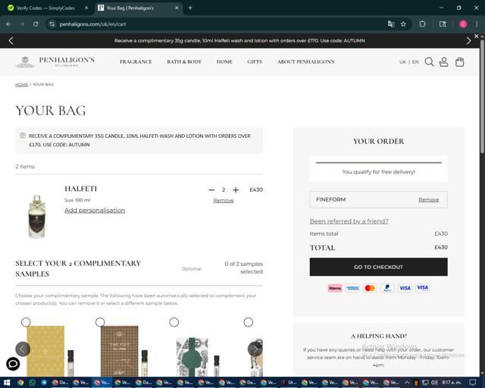This screenshot has width=485, height=388.
Task: Open the Home navigation menu
Action: [224, 62]
